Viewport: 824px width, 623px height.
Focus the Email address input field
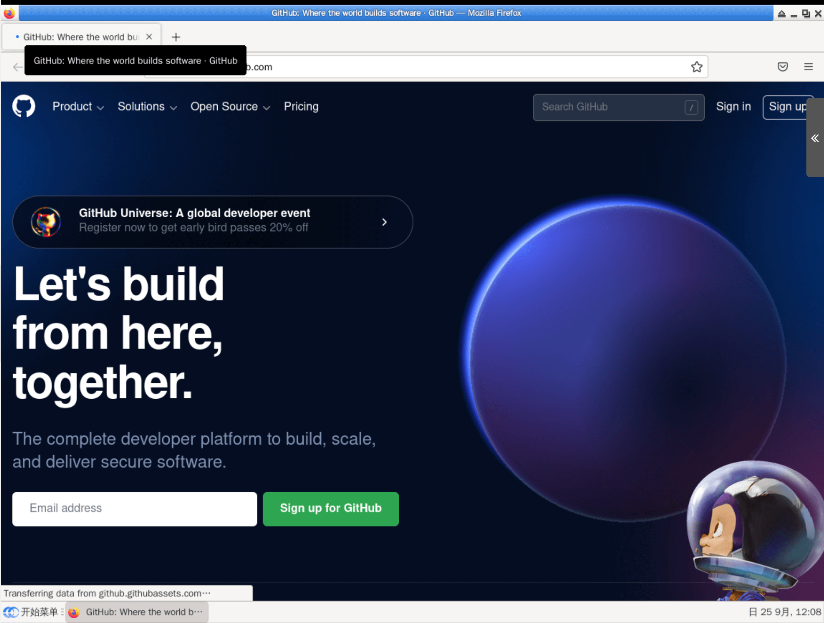[134, 509]
